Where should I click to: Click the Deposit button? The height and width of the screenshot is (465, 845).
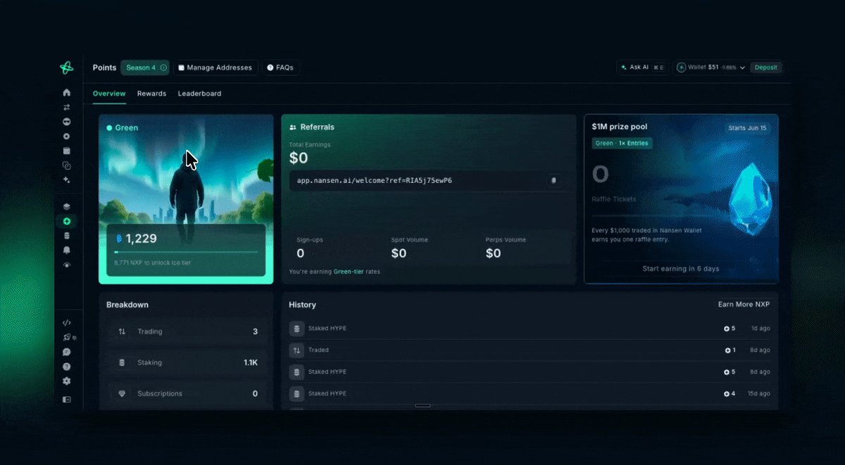(x=766, y=68)
